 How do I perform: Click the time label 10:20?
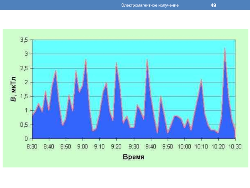tap(218, 146)
